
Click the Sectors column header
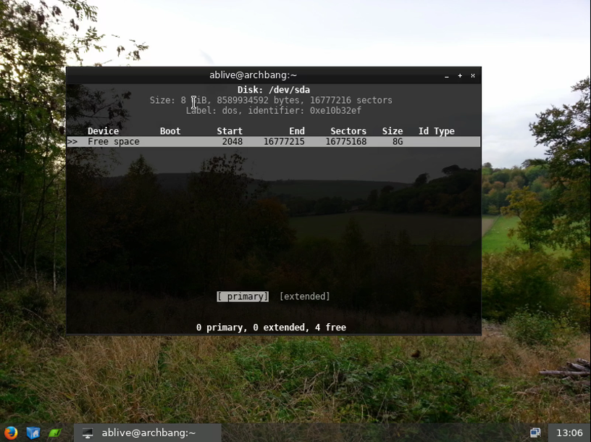[348, 131]
